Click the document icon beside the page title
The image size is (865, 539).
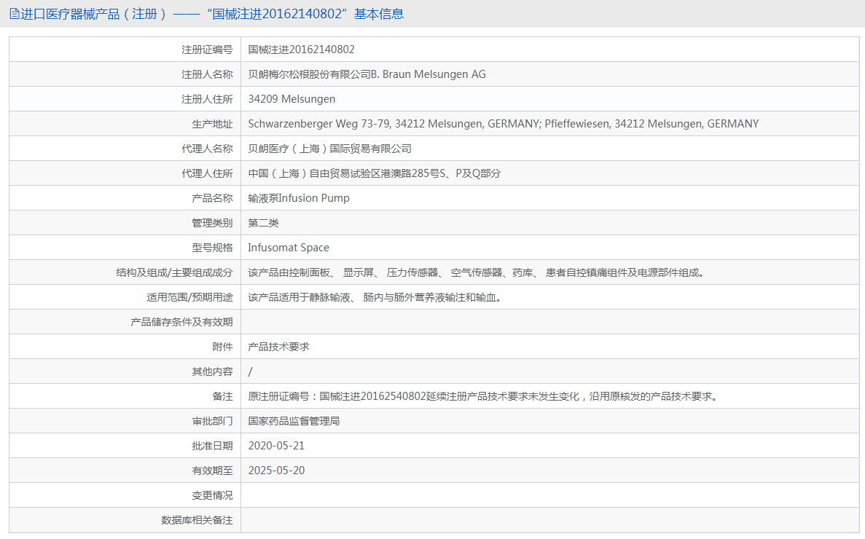tap(14, 14)
